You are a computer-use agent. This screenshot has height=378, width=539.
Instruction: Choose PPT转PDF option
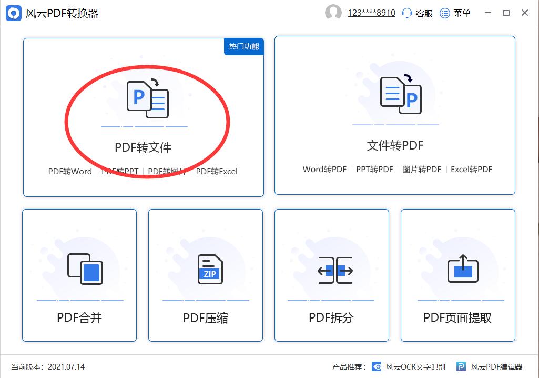[x=374, y=170]
